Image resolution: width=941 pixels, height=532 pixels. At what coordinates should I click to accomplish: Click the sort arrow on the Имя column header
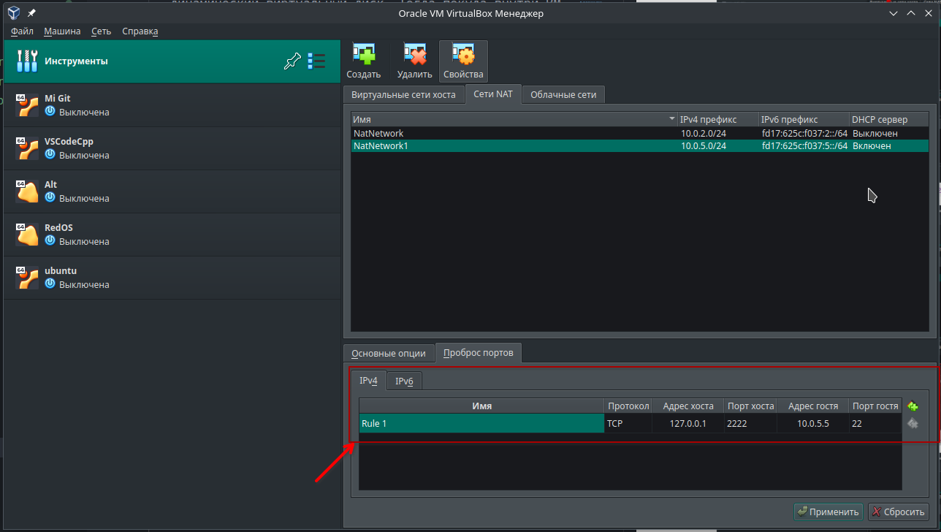671,118
